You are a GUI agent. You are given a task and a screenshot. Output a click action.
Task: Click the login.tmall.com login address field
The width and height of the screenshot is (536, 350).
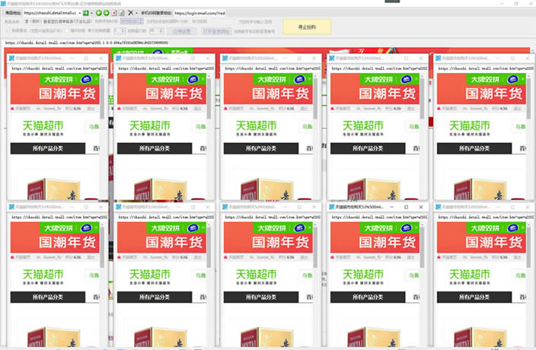click(199, 13)
